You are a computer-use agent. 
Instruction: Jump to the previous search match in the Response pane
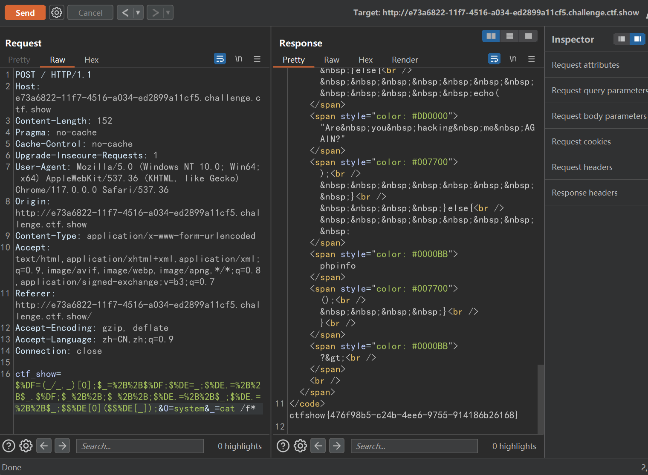point(318,446)
